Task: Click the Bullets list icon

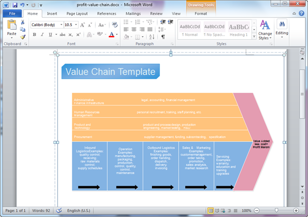Action: tap(126, 22)
